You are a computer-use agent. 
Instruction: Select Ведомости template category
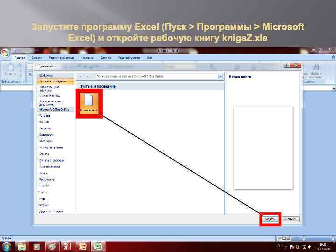click(x=46, y=134)
